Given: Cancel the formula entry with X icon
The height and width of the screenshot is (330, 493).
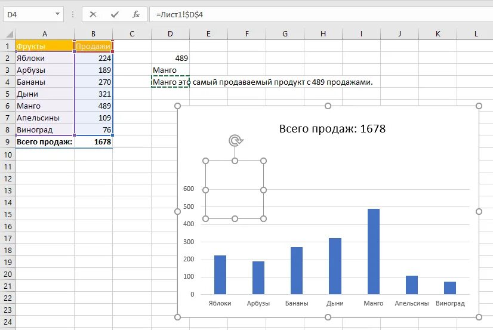Looking at the screenshot, I should coord(93,14).
